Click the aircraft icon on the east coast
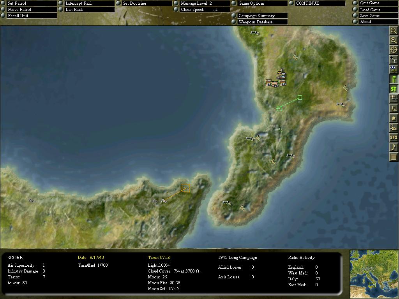 (x=341, y=104)
